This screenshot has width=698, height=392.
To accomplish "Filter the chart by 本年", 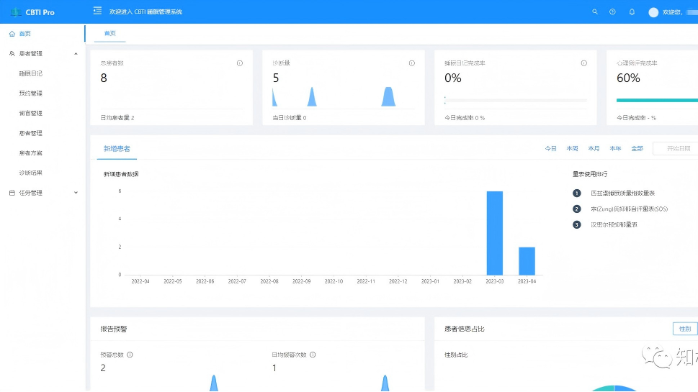I will coord(615,149).
